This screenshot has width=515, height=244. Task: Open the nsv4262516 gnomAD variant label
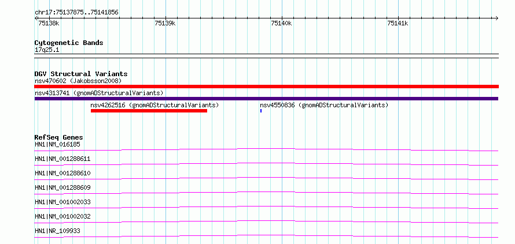point(154,105)
